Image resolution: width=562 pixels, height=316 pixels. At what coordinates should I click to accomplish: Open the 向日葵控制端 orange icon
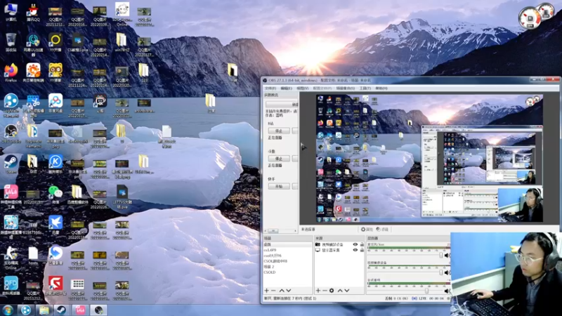33,73
